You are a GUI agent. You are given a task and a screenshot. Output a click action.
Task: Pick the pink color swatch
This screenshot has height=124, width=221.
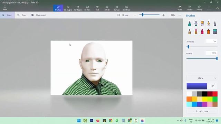[210, 104]
